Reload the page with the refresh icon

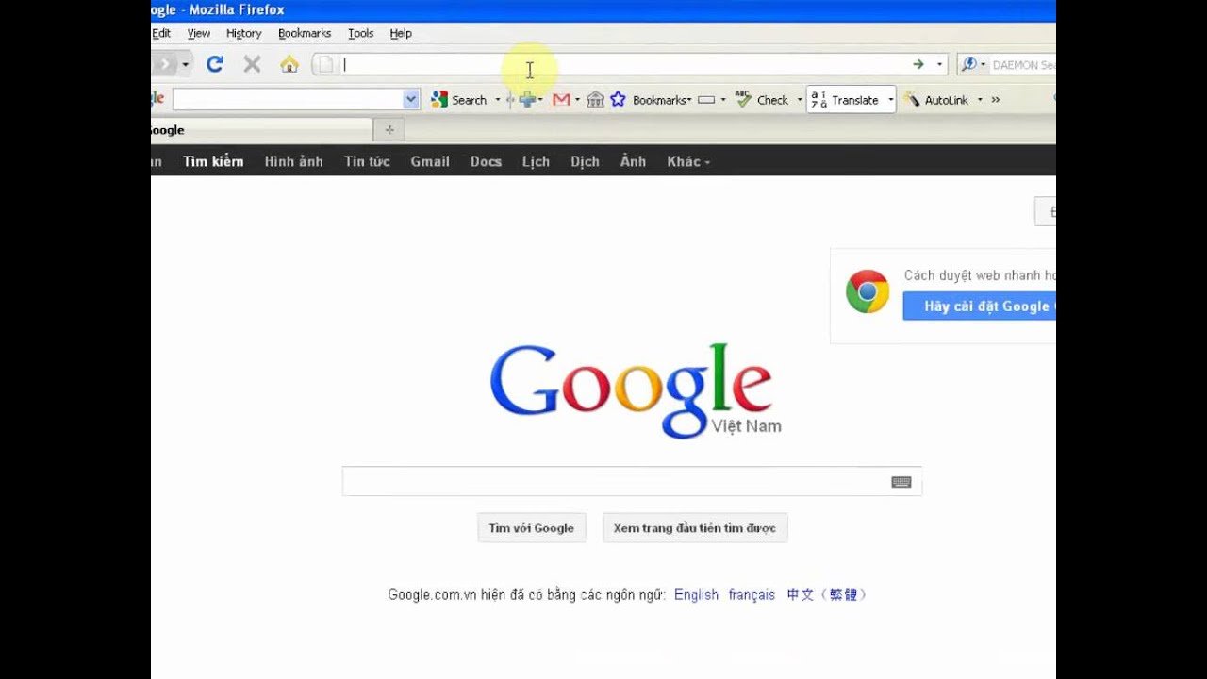(x=215, y=64)
